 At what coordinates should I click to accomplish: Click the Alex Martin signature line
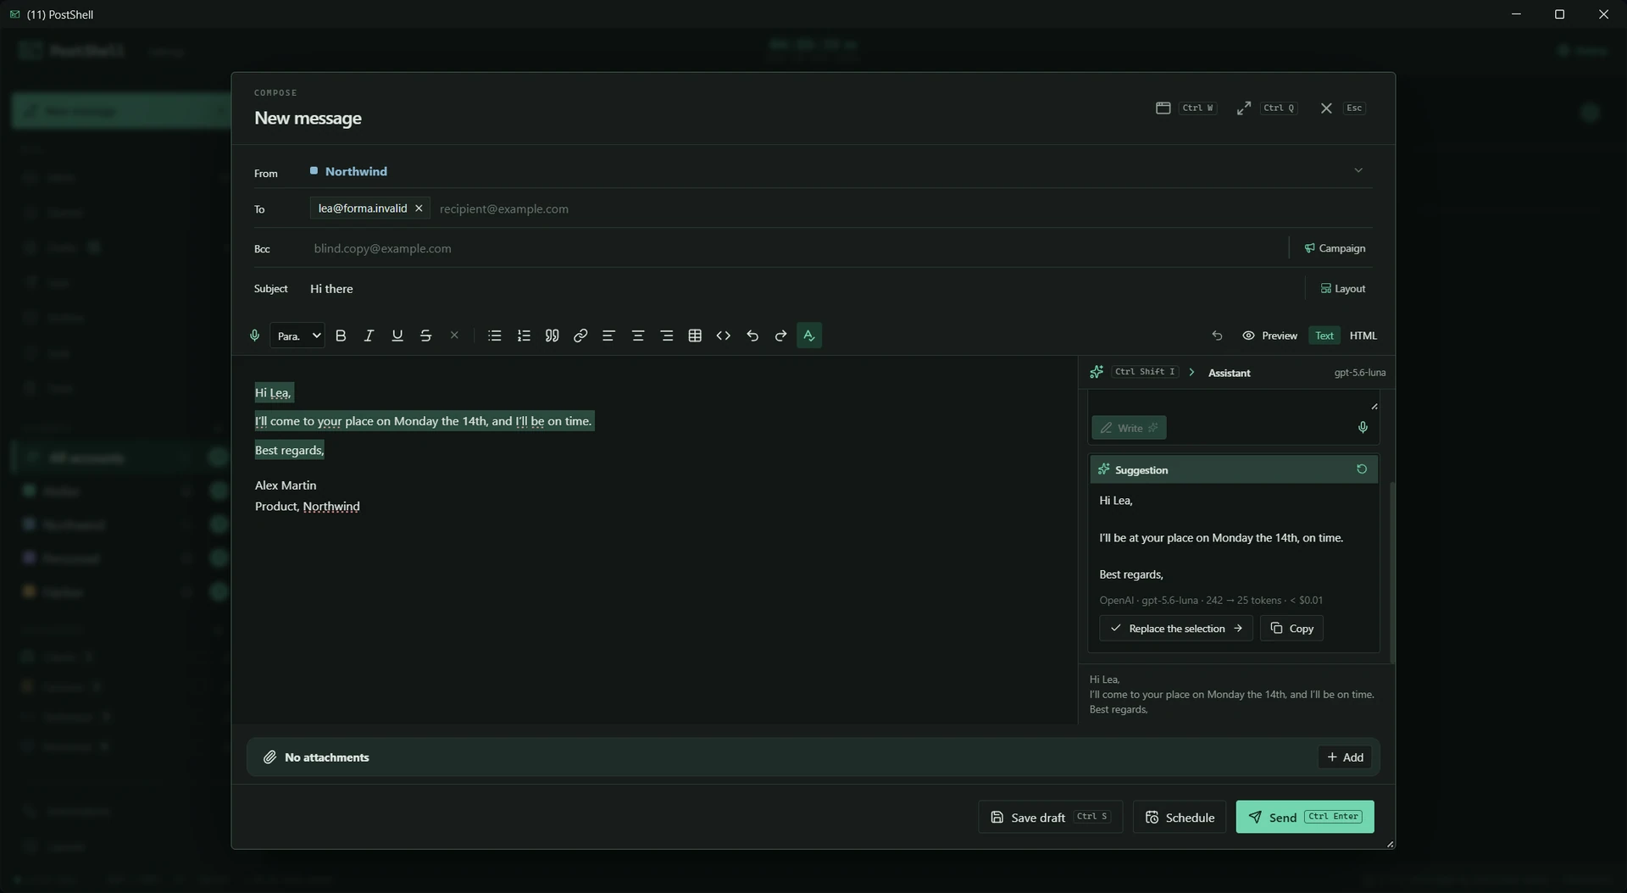click(x=286, y=485)
